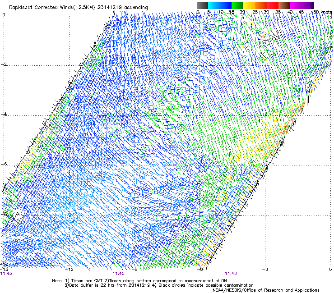Click the note 'Times are GMT'
The height and width of the screenshot is (293, 334).
[87, 281]
